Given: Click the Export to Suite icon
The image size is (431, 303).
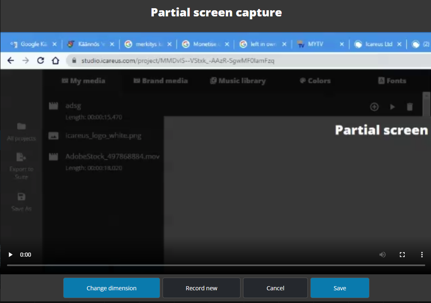Looking at the screenshot, I should pyautogui.click(x=21, y=157).
